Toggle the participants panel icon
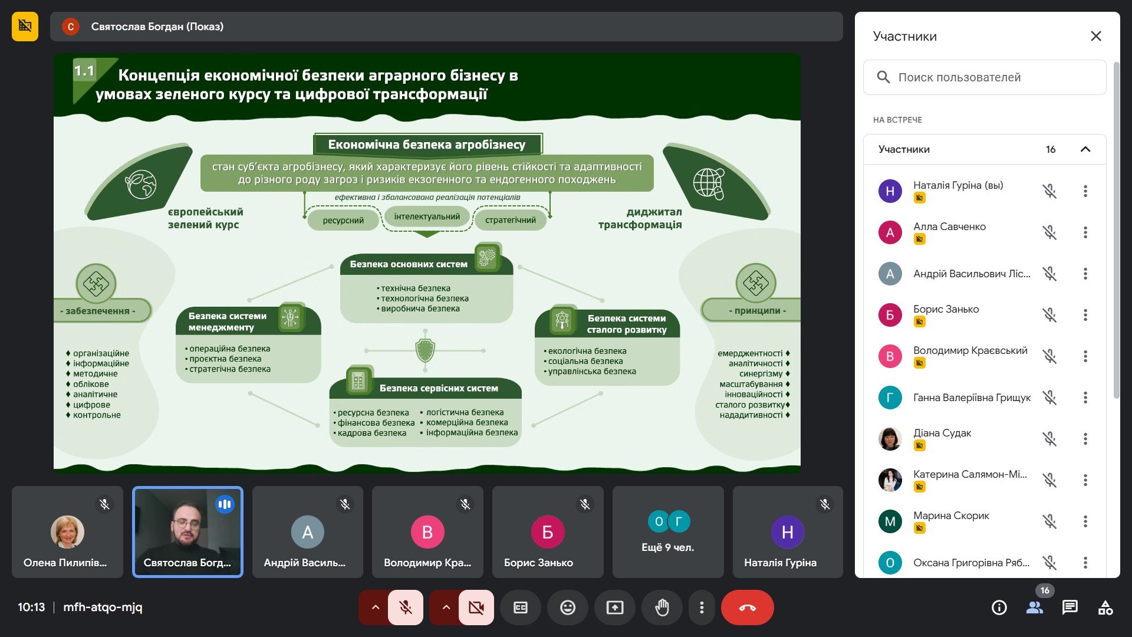 pyautogui.click(x=1035, y=608)
